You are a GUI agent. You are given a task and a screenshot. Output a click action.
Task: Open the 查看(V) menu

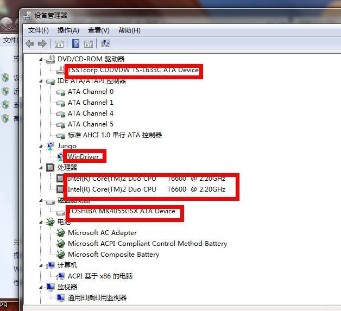click(x=98, y=30)
